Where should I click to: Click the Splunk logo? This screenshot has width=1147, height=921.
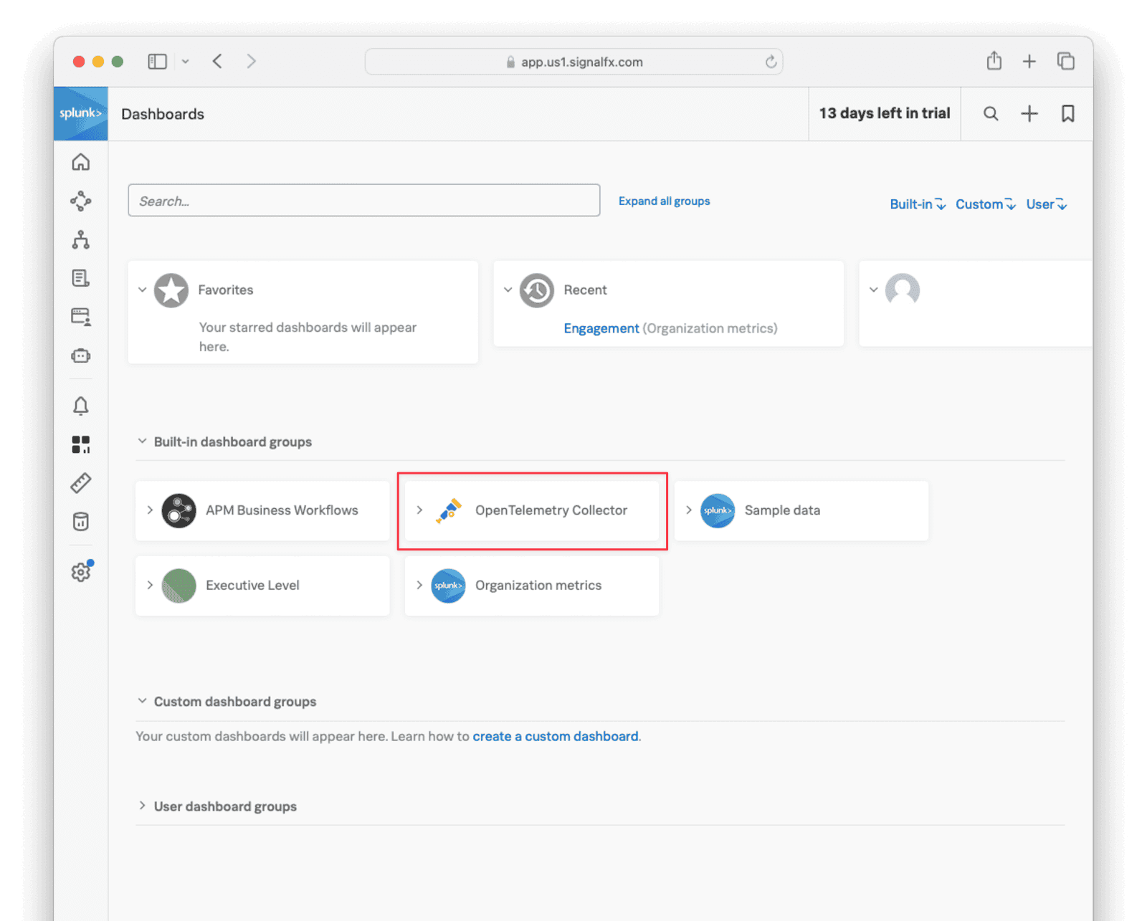pos(81,113)
